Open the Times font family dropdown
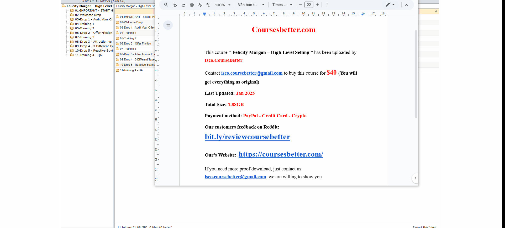The image size is (505, 228). (282, 5)
